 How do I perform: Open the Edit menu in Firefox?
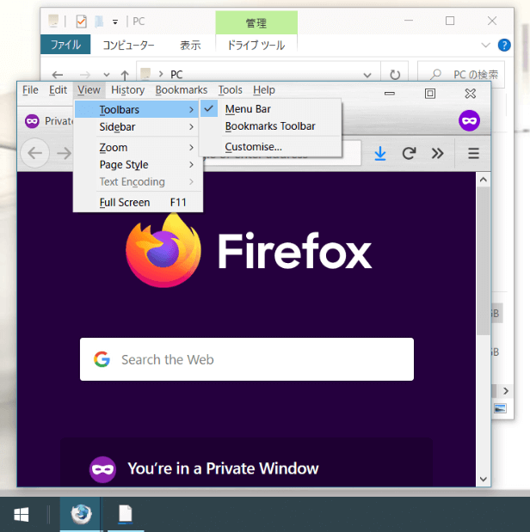click(x=59, y=90)
